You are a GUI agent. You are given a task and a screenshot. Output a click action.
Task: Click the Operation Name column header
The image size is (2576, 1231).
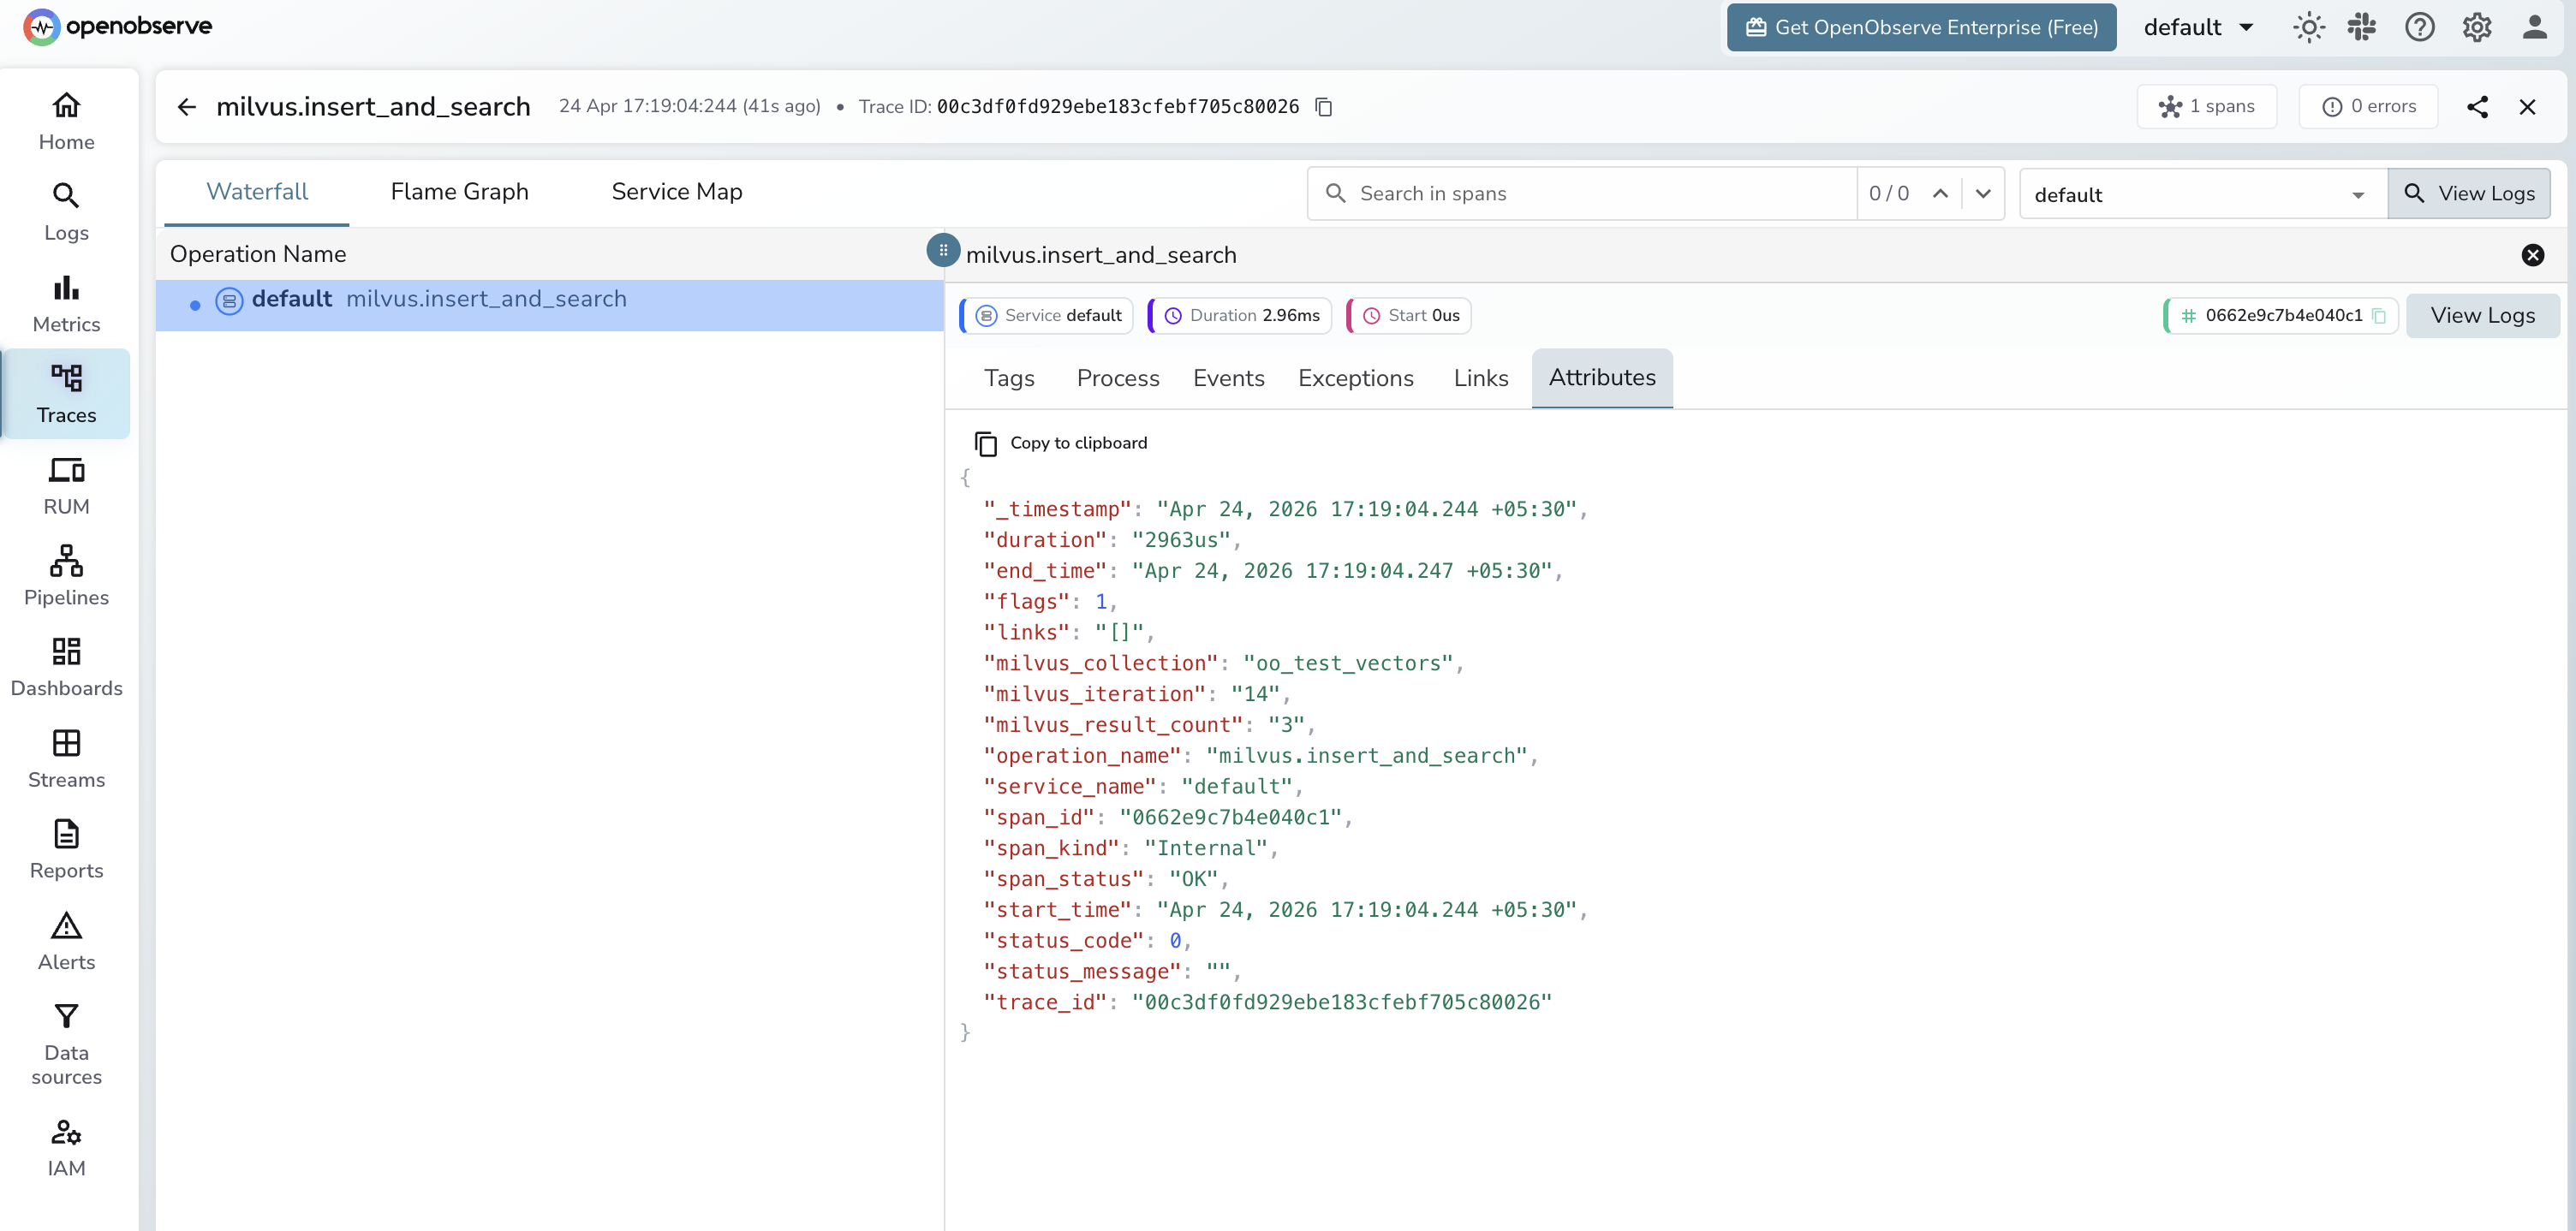[x=258, y=255]
